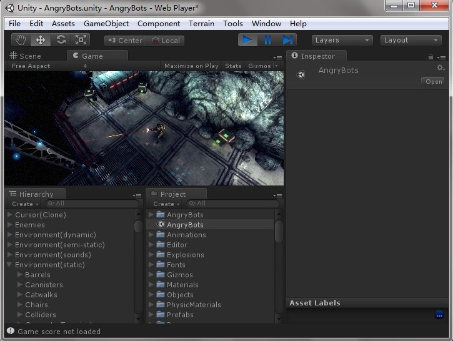Collapse the Environment(static) tree item
Image resolution: width=453 pixels, height=341 pixels.
tap(9, 264)
